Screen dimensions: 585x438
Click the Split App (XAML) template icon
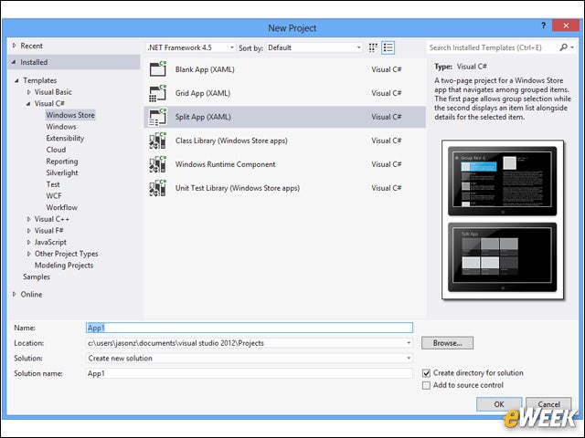point(158,117)
